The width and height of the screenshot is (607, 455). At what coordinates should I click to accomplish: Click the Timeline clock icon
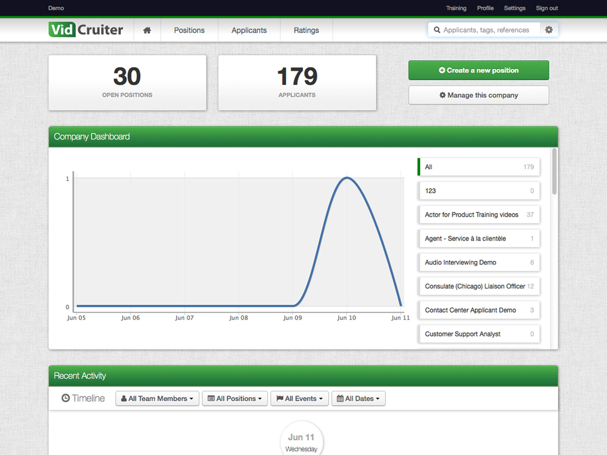[66, 398]
